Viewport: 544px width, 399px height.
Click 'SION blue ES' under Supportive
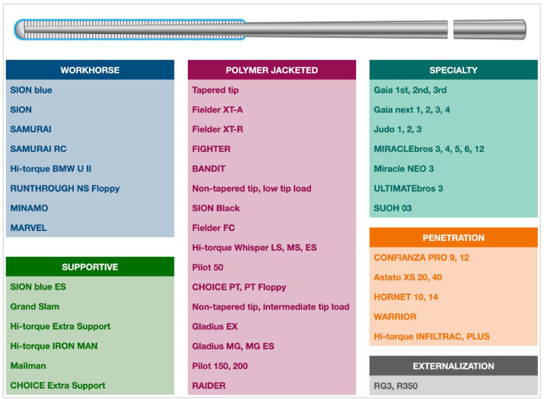38,287
